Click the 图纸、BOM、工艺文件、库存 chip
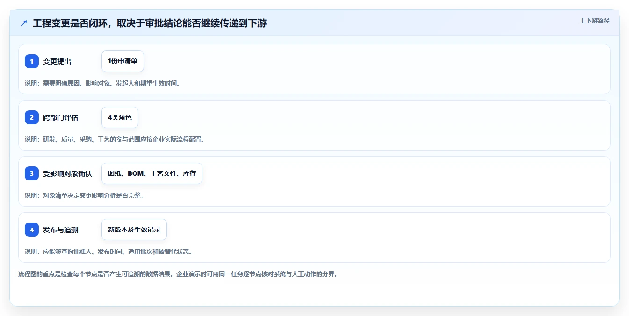Viewport: 629px width, 316px height. coord(152,173)
